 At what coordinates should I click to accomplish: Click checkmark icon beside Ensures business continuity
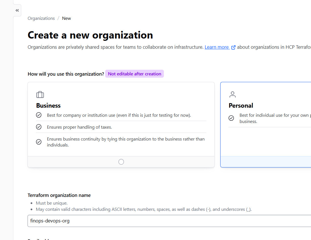click(39, 142)
